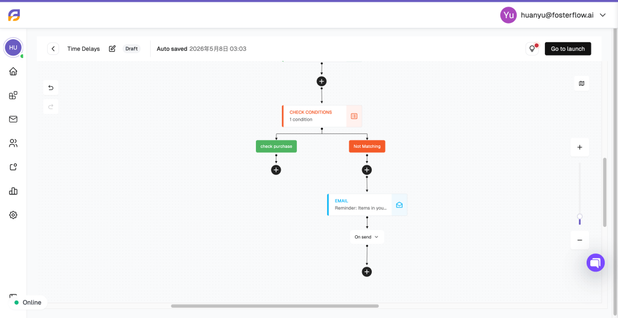Add step above Check Conditions node
The height and width of the screenshot is (318, 618).
point(322,81)
